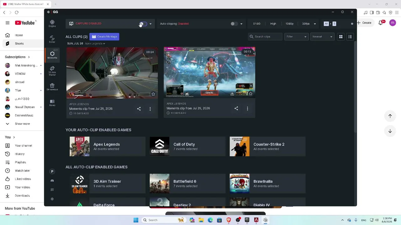The image size is (401, 225).
Task: Open 3D Aim Trainer from the sidebar
Action: pyautogui.click(x=52, y=71)
